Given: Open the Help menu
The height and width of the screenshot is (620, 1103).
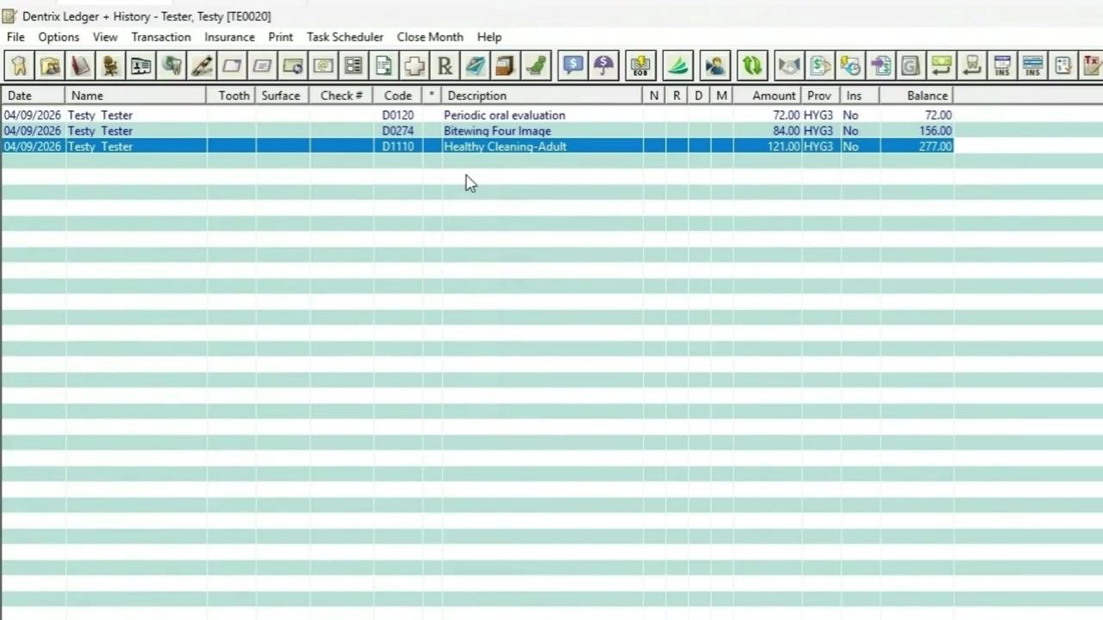Looking at the screenshot, I should coord(489,37).
